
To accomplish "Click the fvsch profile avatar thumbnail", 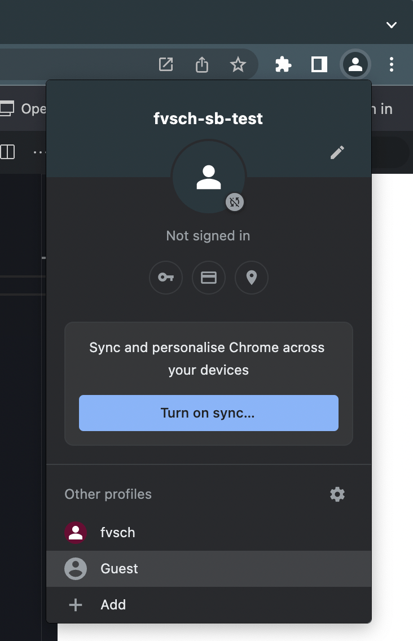I will (x=75, y=533).
